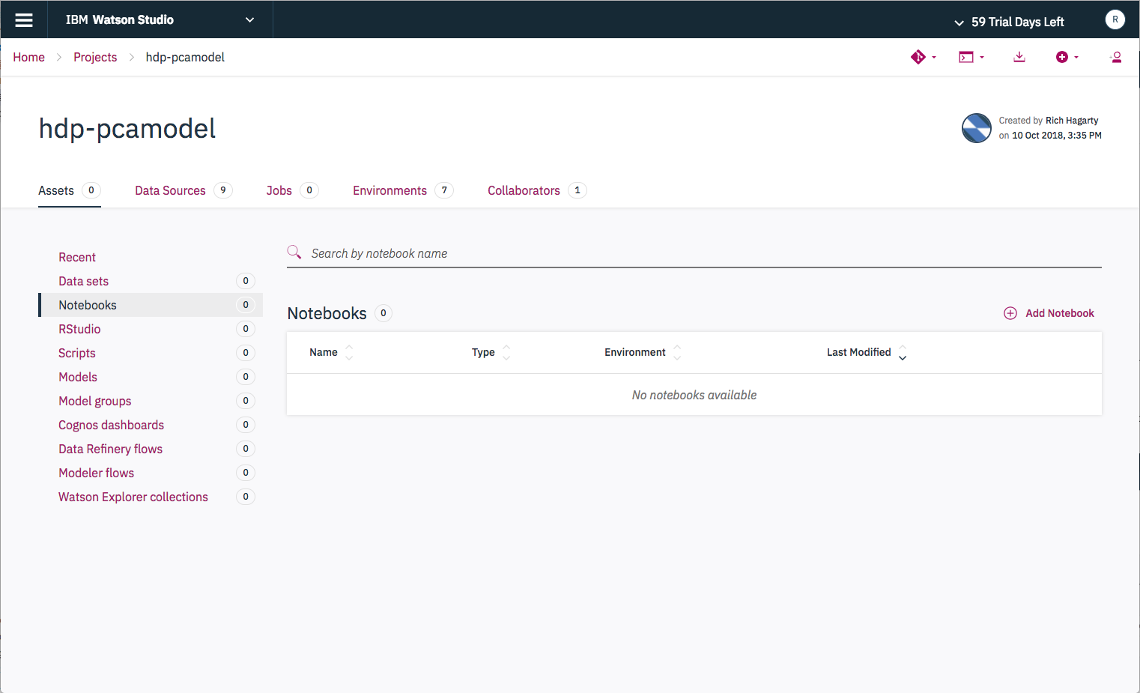Expand the 59 Trial Days Left chevron

(959, 22)
